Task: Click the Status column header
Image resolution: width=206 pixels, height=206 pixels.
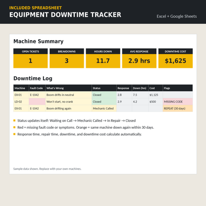Action: pos(104,88)
